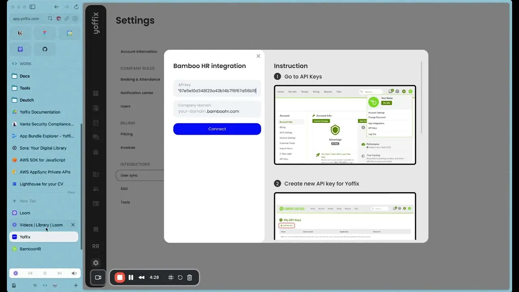Viewport: 519px width, 292px height.
Task: Reload the page with refresh icon
Action: click(x=76, y=7)
